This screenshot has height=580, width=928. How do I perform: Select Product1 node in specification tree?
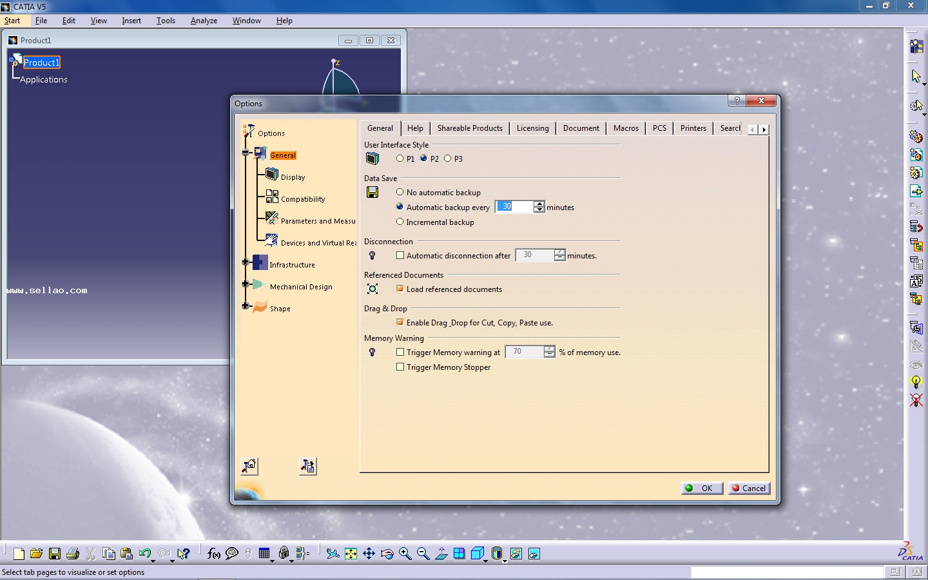click(41, 63)
